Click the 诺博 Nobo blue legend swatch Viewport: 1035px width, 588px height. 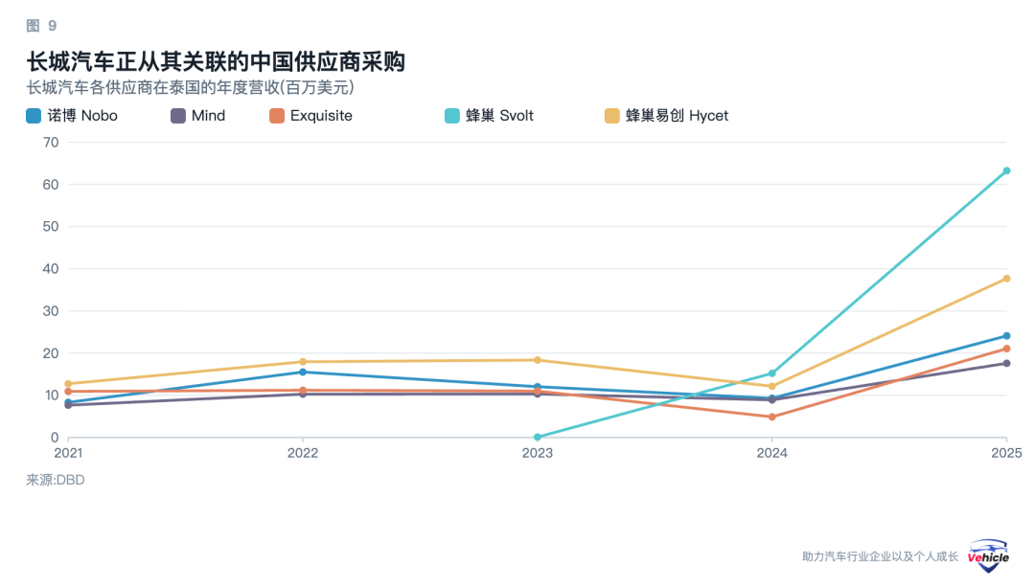click(x=34, y=116)
